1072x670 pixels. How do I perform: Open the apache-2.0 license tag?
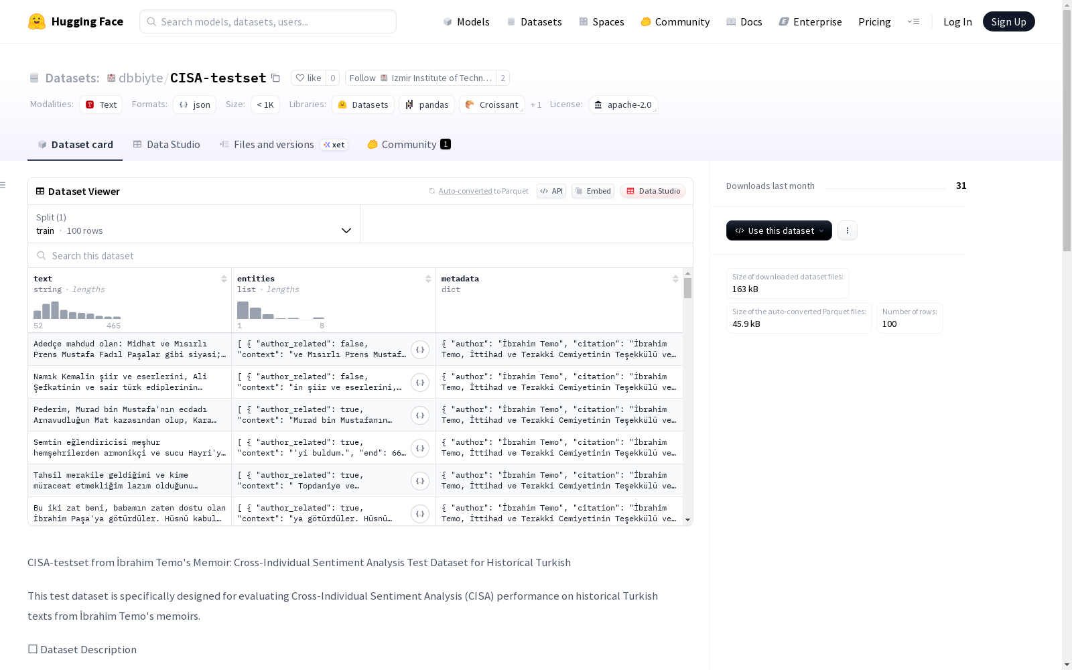[623, 105]
